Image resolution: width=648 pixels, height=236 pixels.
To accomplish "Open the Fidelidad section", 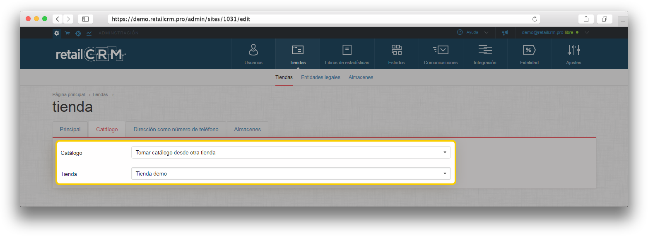I will (x=529, y=54).
